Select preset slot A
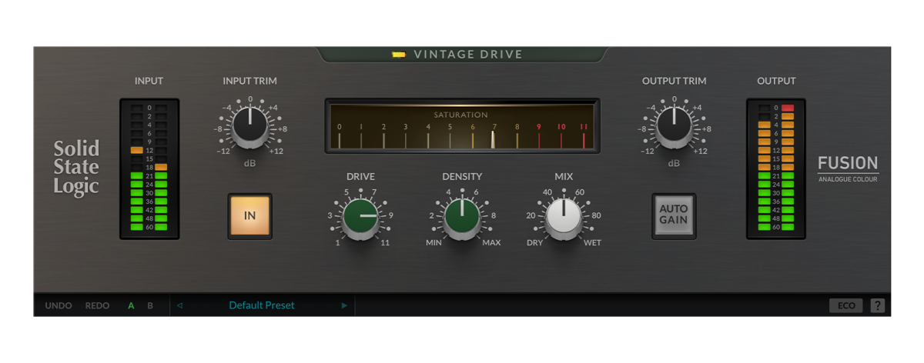Screen dimensions: 924x363 131,305
